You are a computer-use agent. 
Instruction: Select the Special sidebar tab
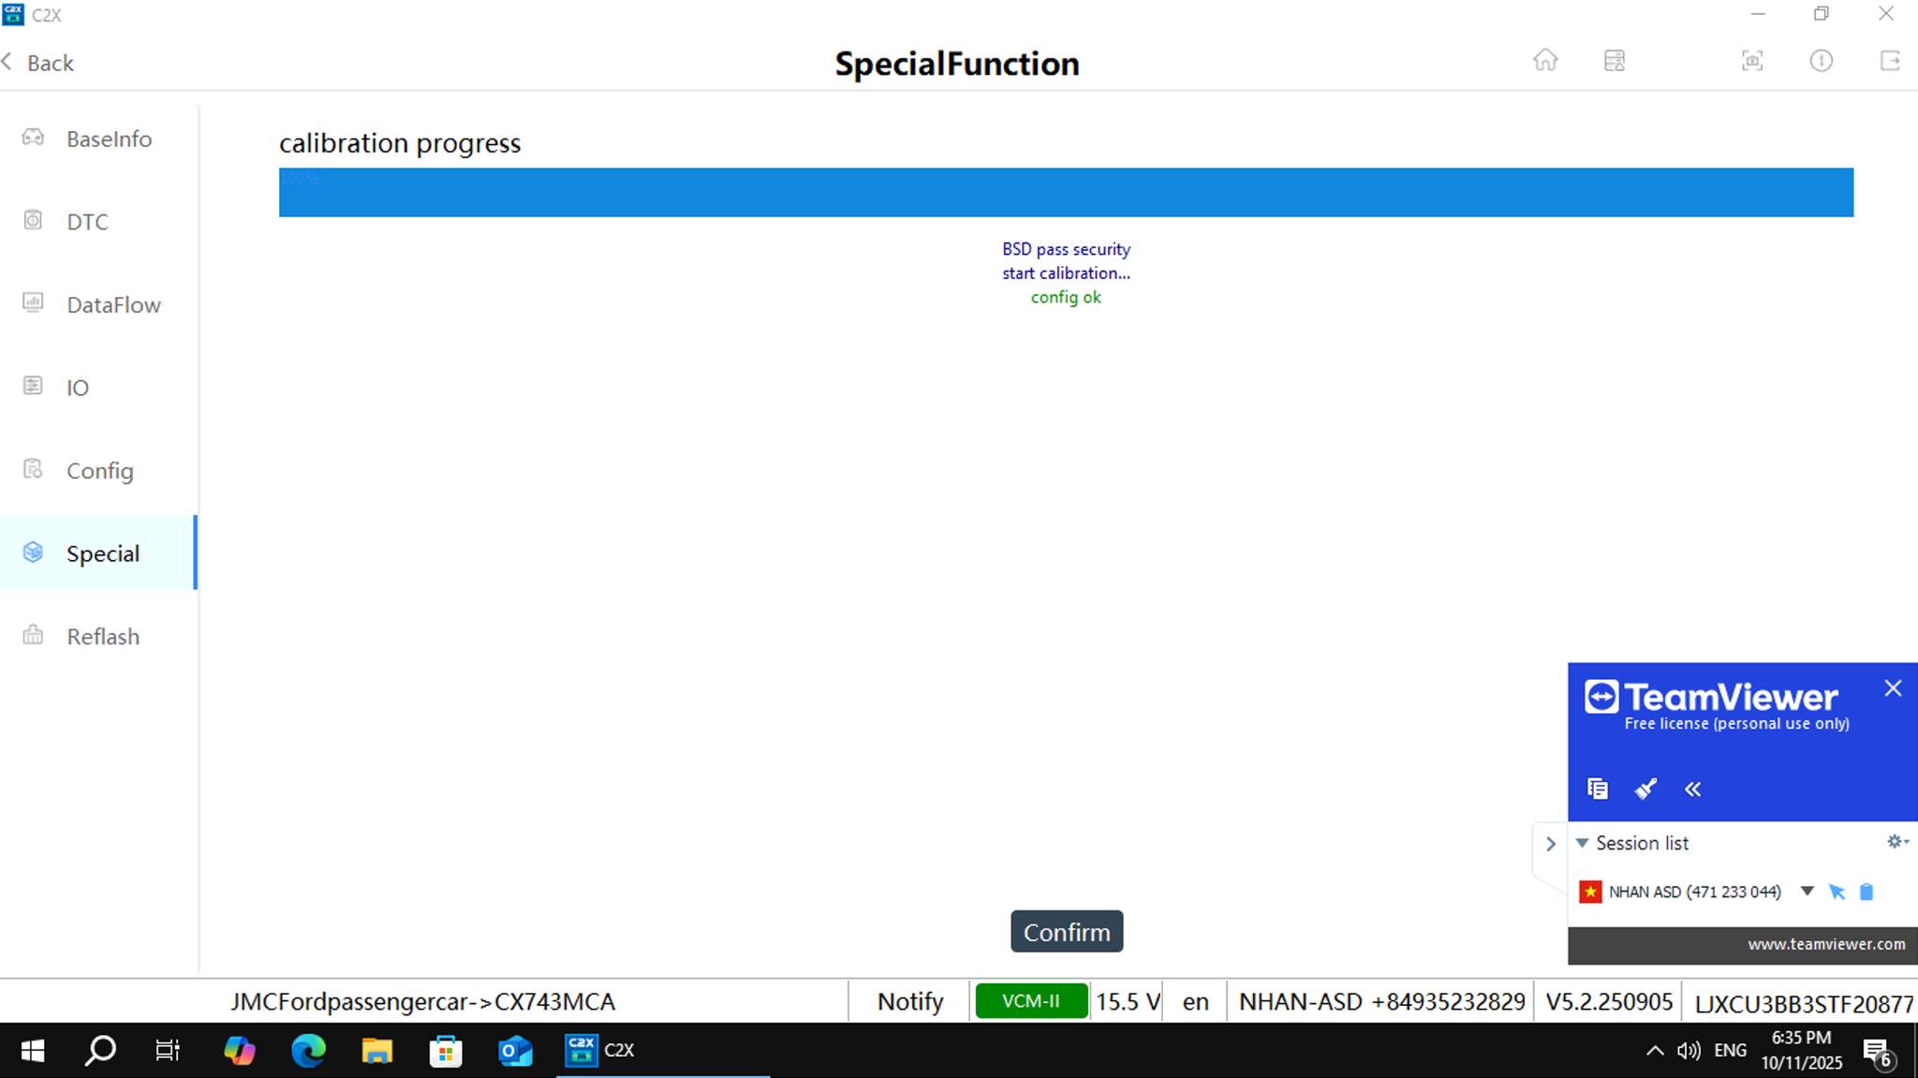(x=98, y=553)
